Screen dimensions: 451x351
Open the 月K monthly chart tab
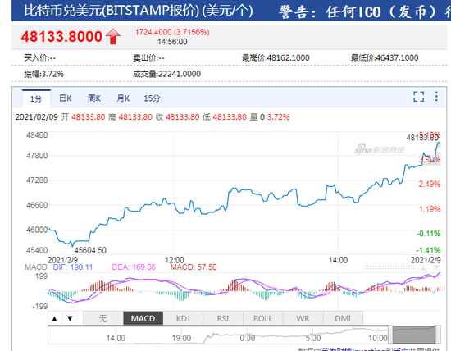click(x=123, y=98)
